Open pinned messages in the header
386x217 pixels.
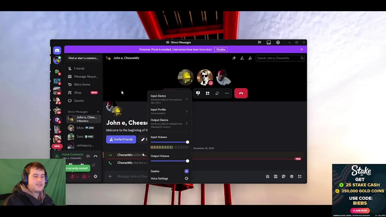point(234,58)
